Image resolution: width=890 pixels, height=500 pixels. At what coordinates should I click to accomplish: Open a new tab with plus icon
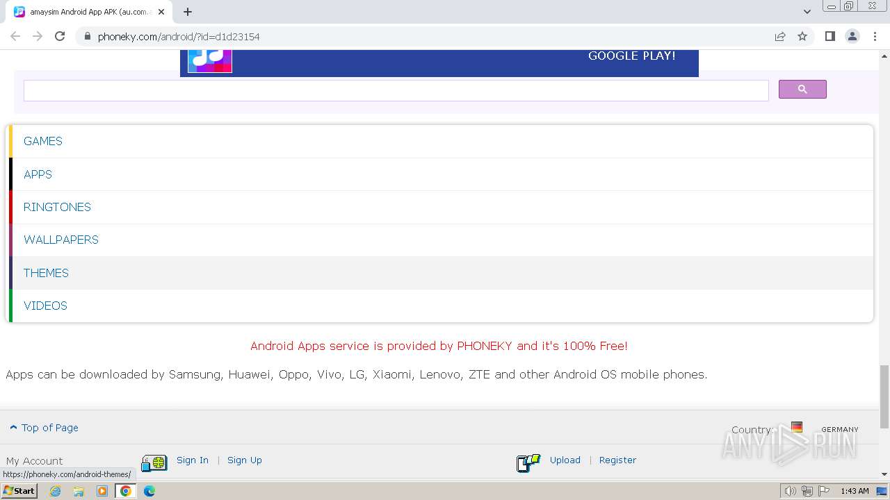coord(188,12)
